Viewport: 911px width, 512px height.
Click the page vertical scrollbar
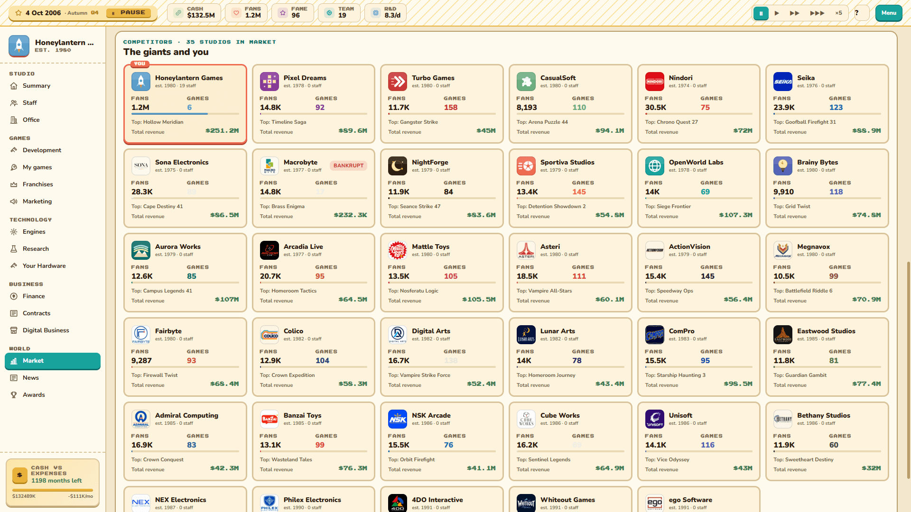click(908, 370)
